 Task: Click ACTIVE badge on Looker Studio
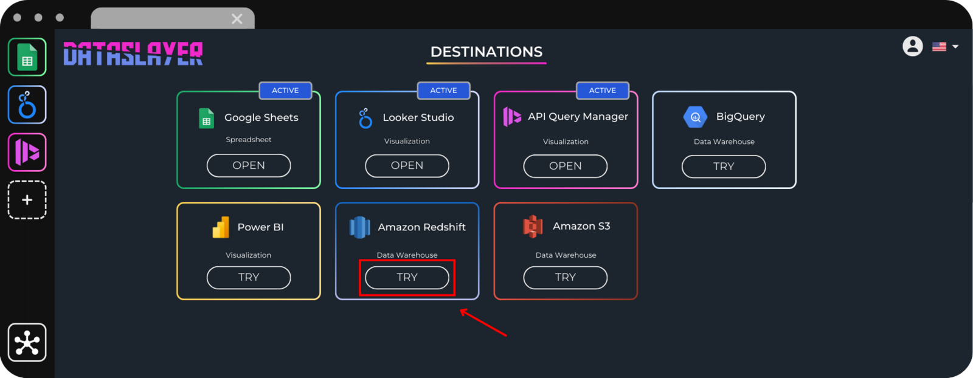point(443,91)
